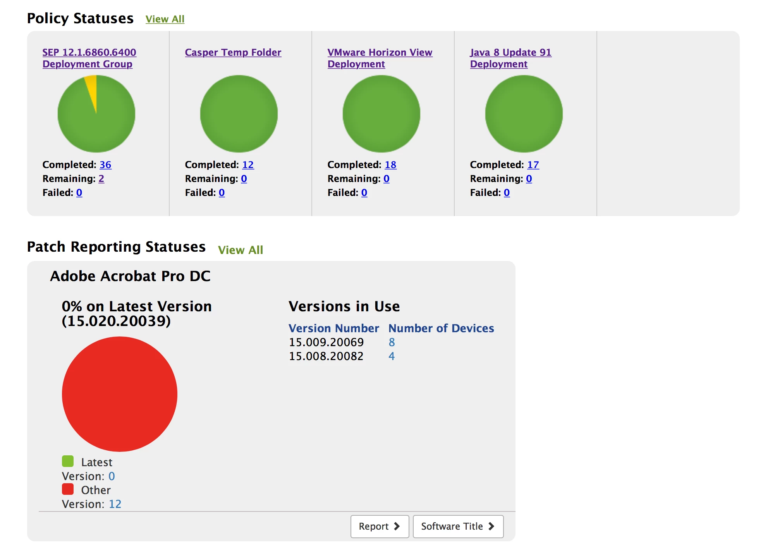
Task: Open VMware Horizon View Deployment link
Action: click(380, 58)
